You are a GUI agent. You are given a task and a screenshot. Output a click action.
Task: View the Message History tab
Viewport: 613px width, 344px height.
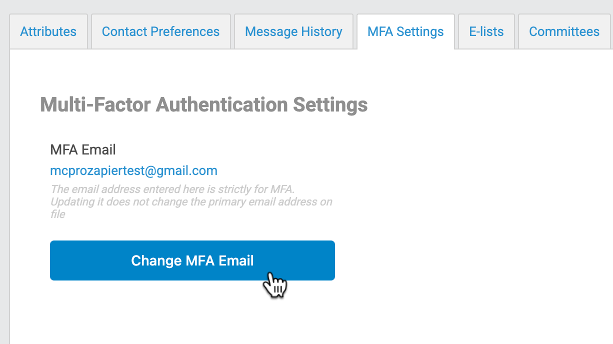click(293, 32)
